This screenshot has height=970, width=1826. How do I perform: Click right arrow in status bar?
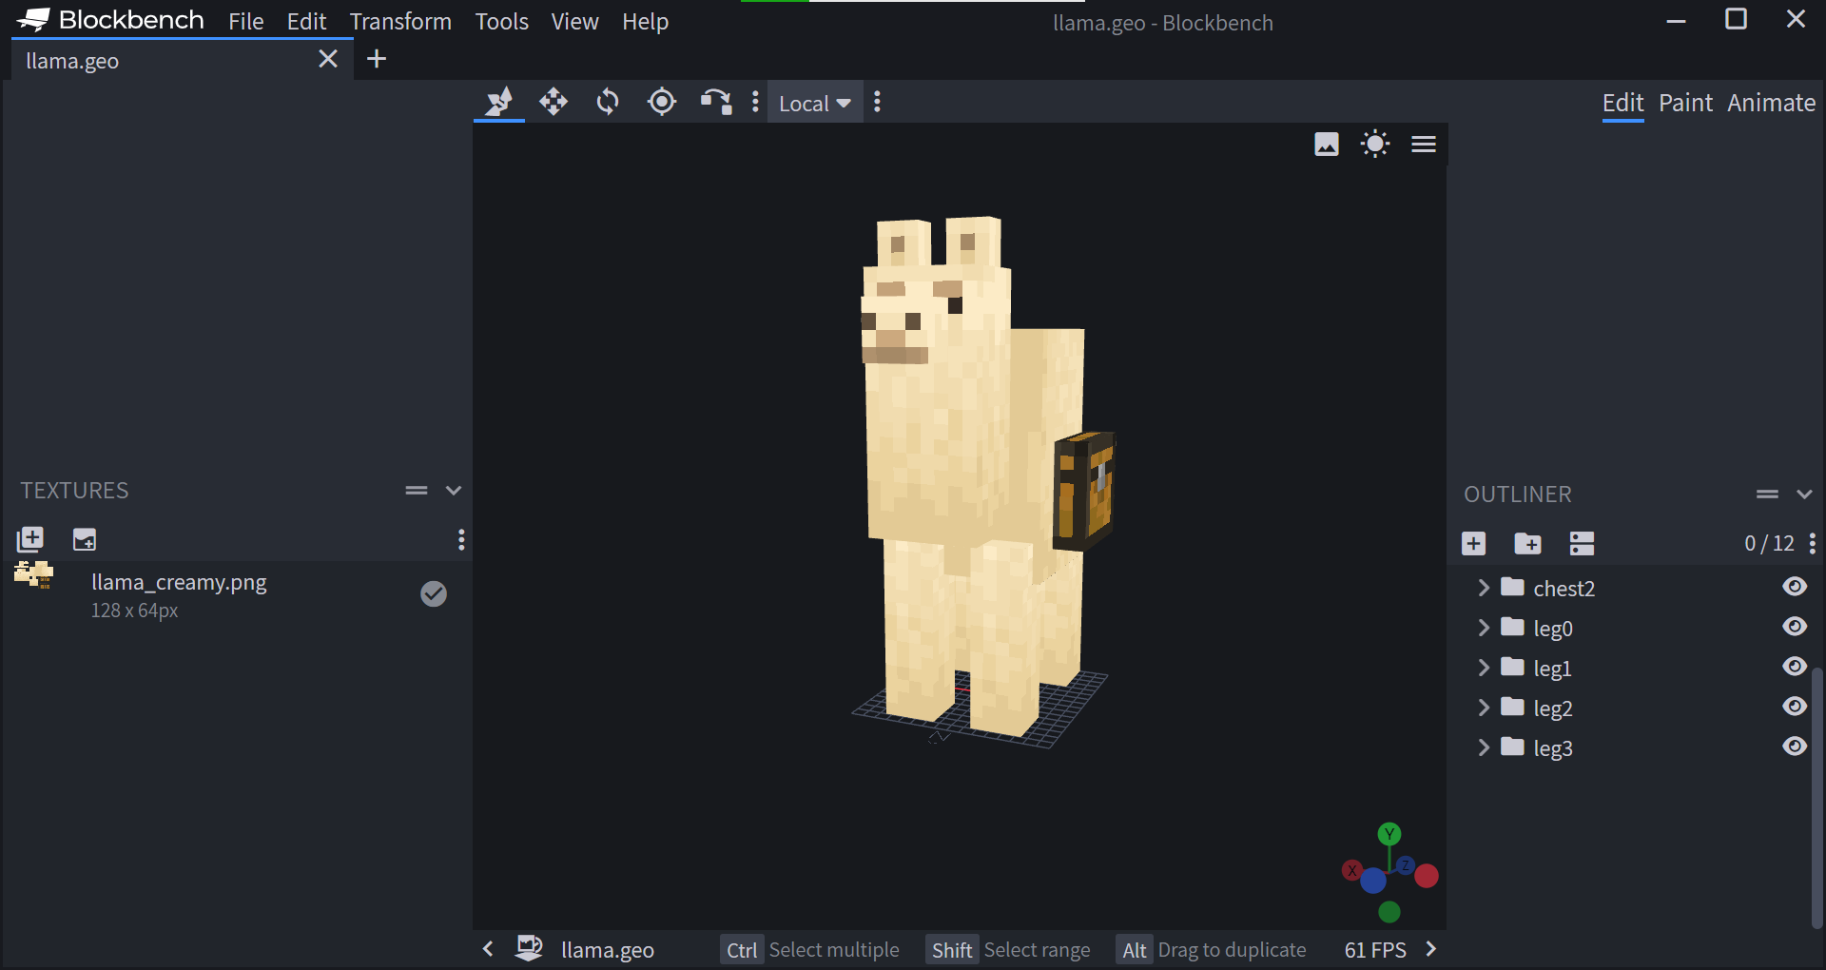(x=1431, y=948)
